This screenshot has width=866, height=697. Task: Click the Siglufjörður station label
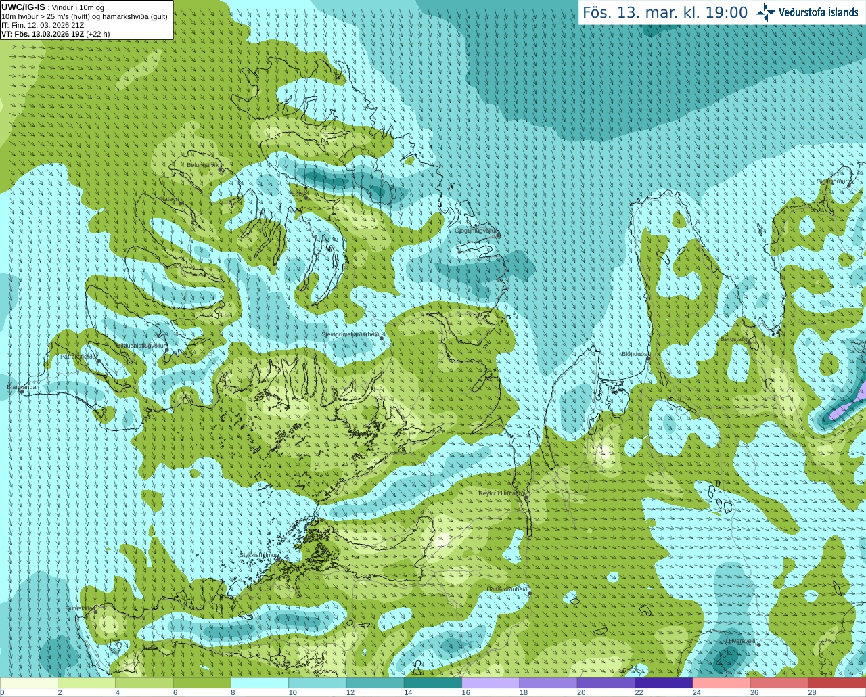coord(832,181)
